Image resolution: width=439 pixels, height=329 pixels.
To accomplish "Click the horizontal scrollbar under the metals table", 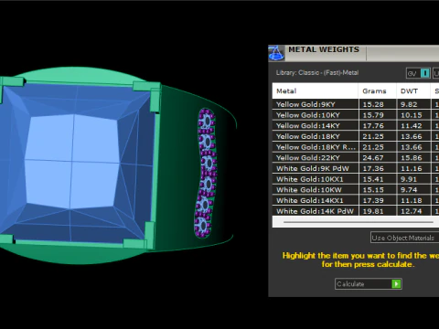I will coord(359,222).
